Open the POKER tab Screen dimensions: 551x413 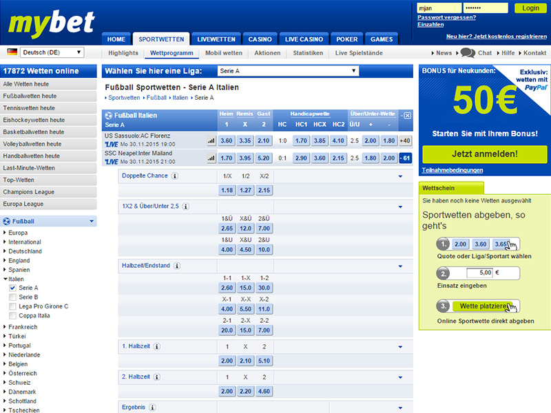[x=347, y=39]
